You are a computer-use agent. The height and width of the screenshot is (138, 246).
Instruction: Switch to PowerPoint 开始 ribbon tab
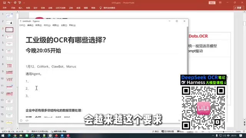13,8
